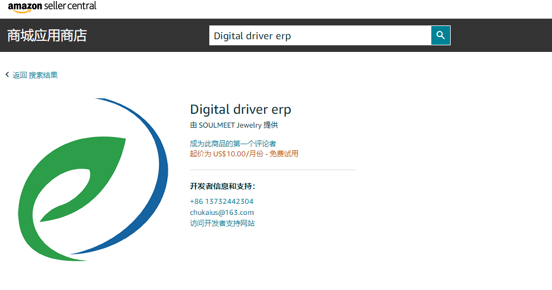
Task: Click the 起价为 US$10.00/月份 pricing link
Action: coord(244,154)
